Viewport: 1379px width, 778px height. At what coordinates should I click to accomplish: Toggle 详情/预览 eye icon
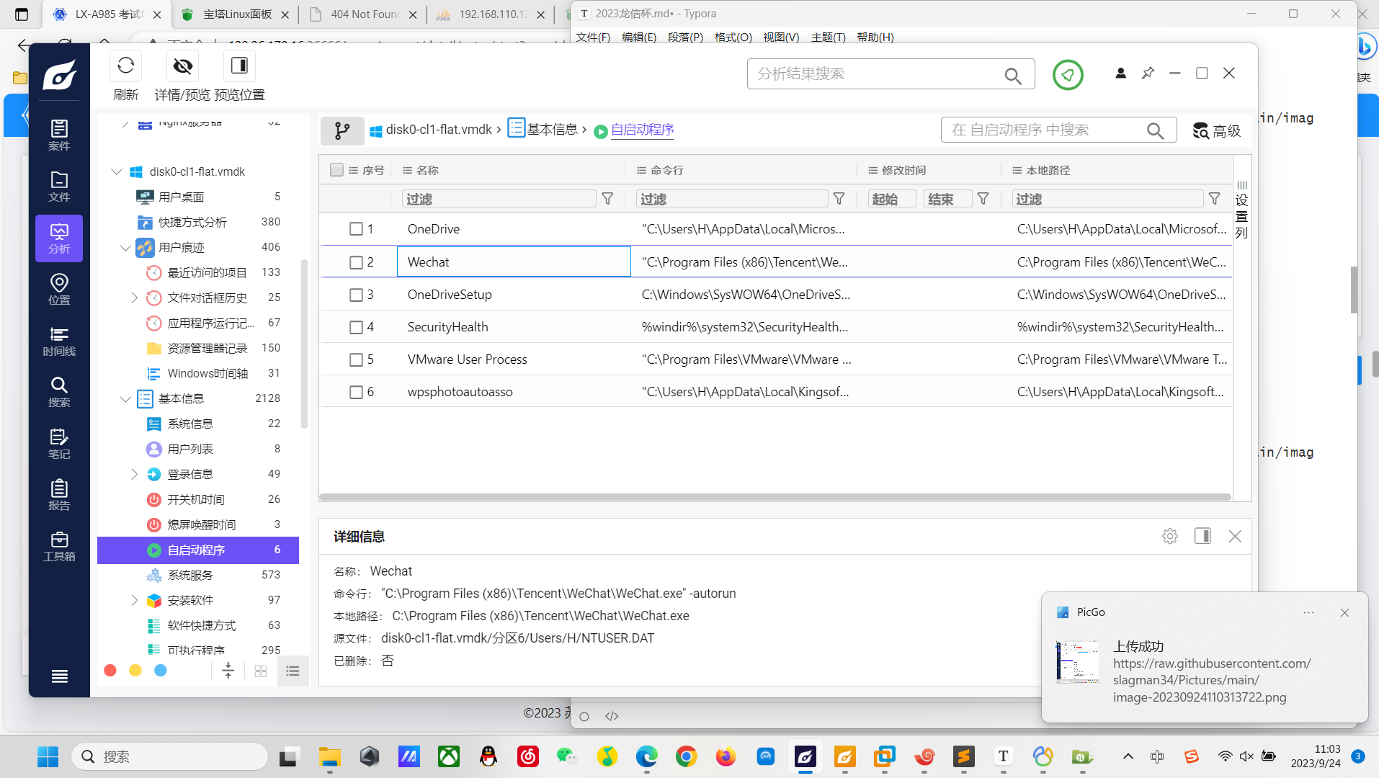[182, 66]
